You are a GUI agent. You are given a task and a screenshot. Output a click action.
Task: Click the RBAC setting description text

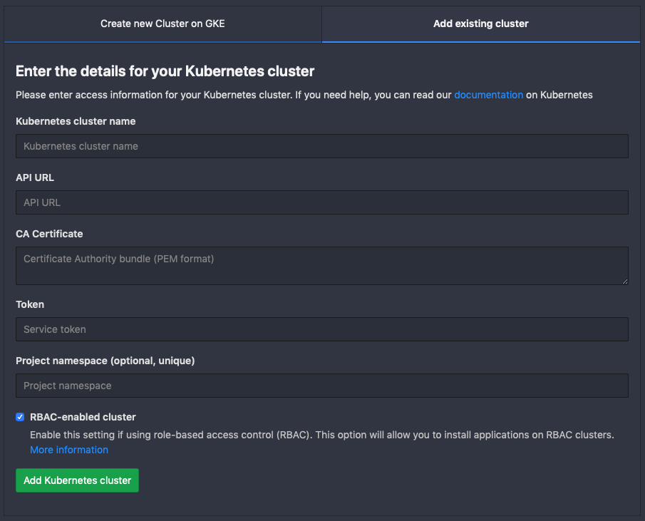321,434
